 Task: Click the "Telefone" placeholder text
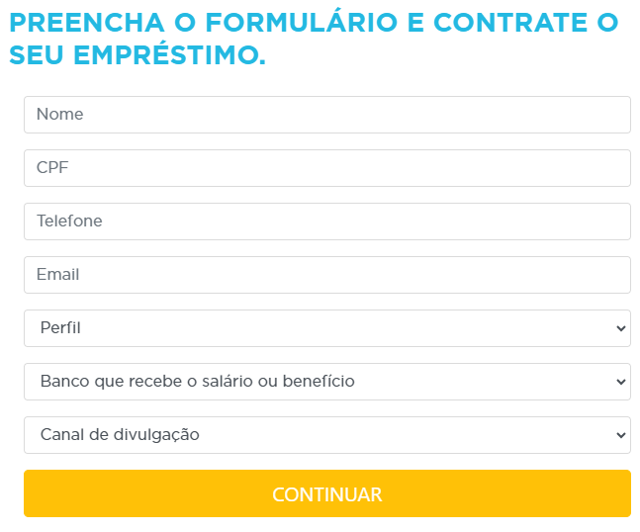point(69,222)
